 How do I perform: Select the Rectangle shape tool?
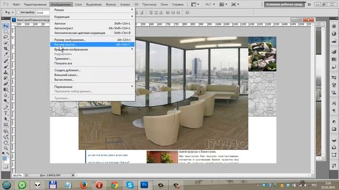6,125
